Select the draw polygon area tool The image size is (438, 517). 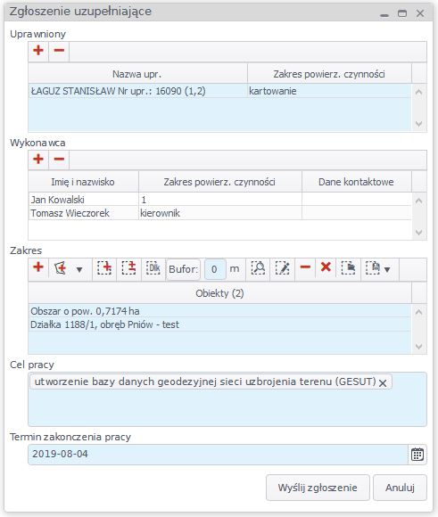click(x=61, y=268)
